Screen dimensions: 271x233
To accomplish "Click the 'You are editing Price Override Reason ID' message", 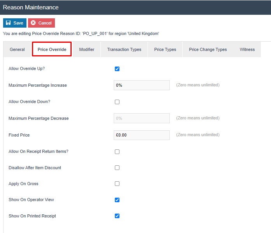I will (81, 33).
